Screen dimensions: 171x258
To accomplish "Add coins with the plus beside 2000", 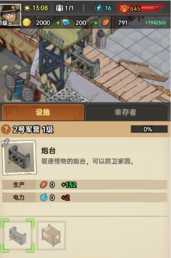I will [58, 23].
